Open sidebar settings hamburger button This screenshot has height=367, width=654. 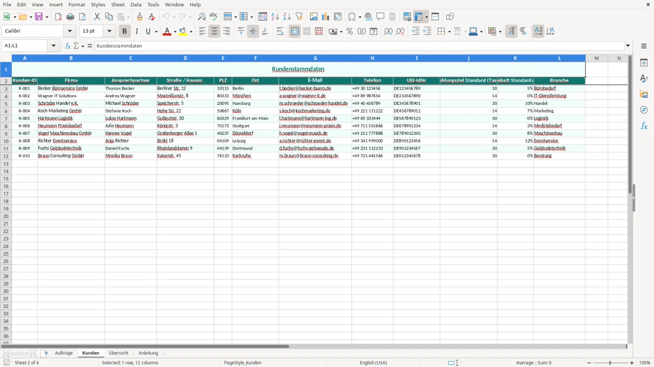644,46
